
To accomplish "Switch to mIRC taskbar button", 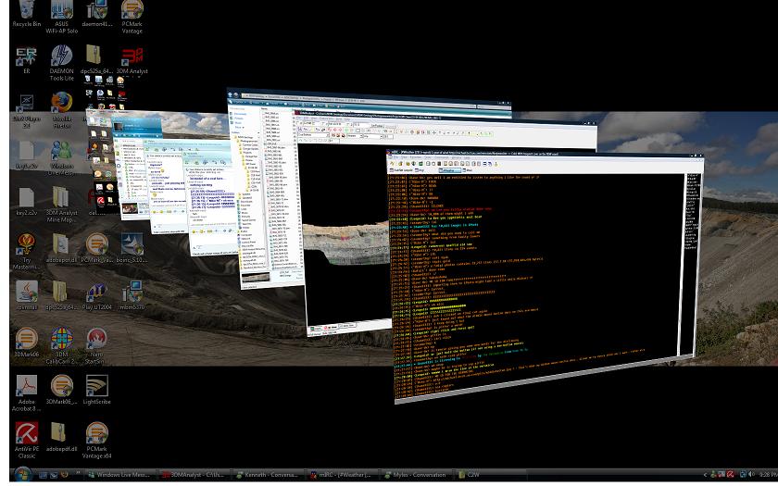I will point(345,475).
